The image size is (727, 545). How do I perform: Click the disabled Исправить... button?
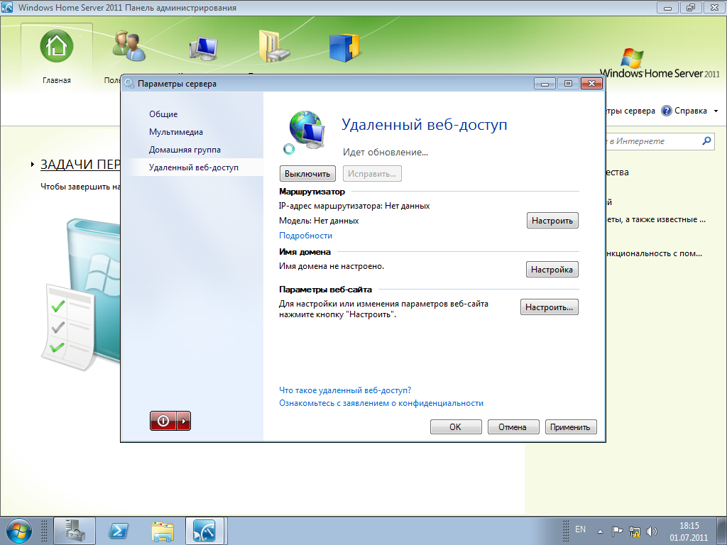[x=372, y=174]
